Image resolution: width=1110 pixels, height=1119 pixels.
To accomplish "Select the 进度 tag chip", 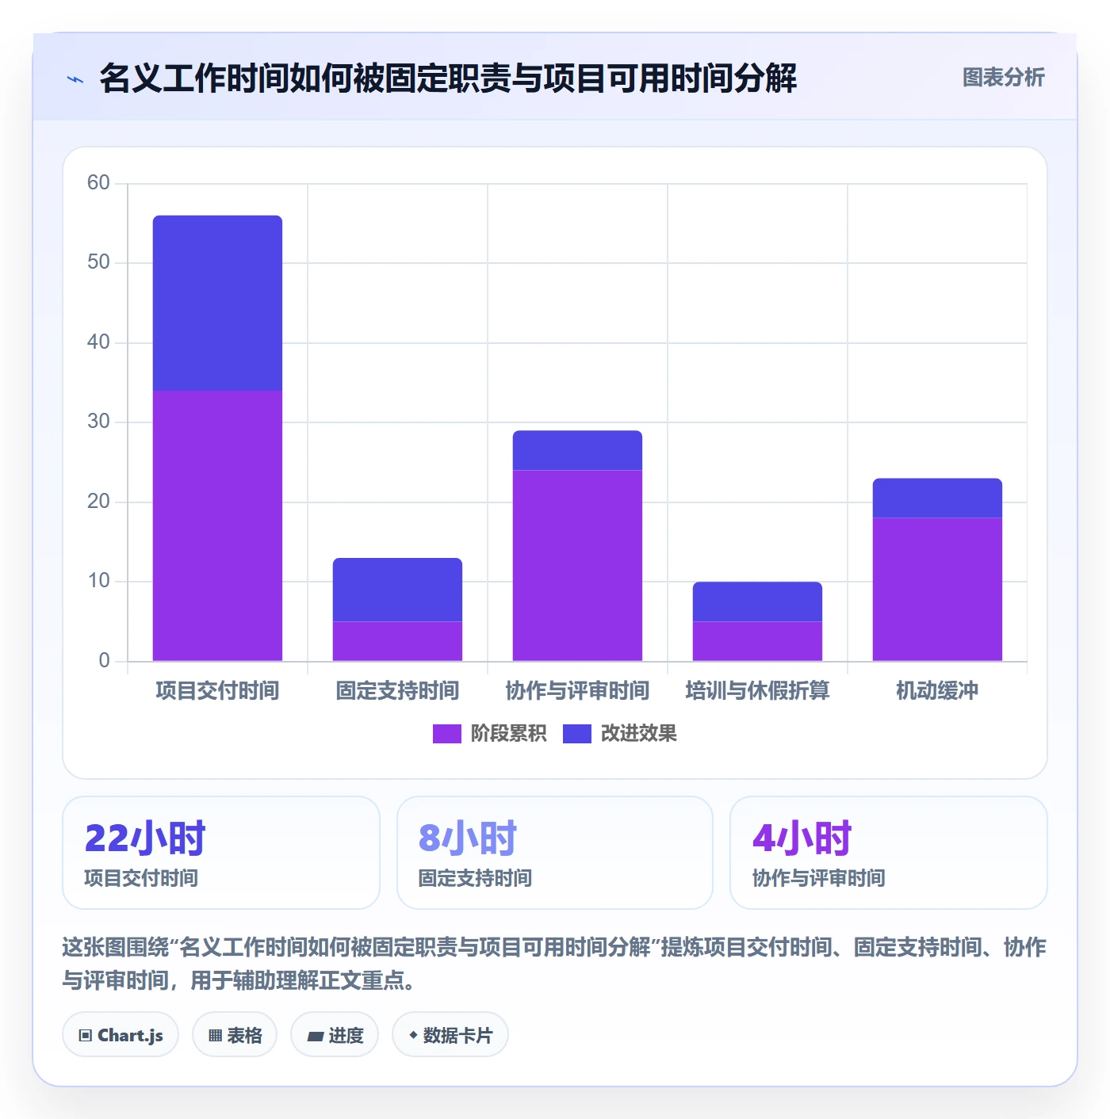I will point(335,1034).
